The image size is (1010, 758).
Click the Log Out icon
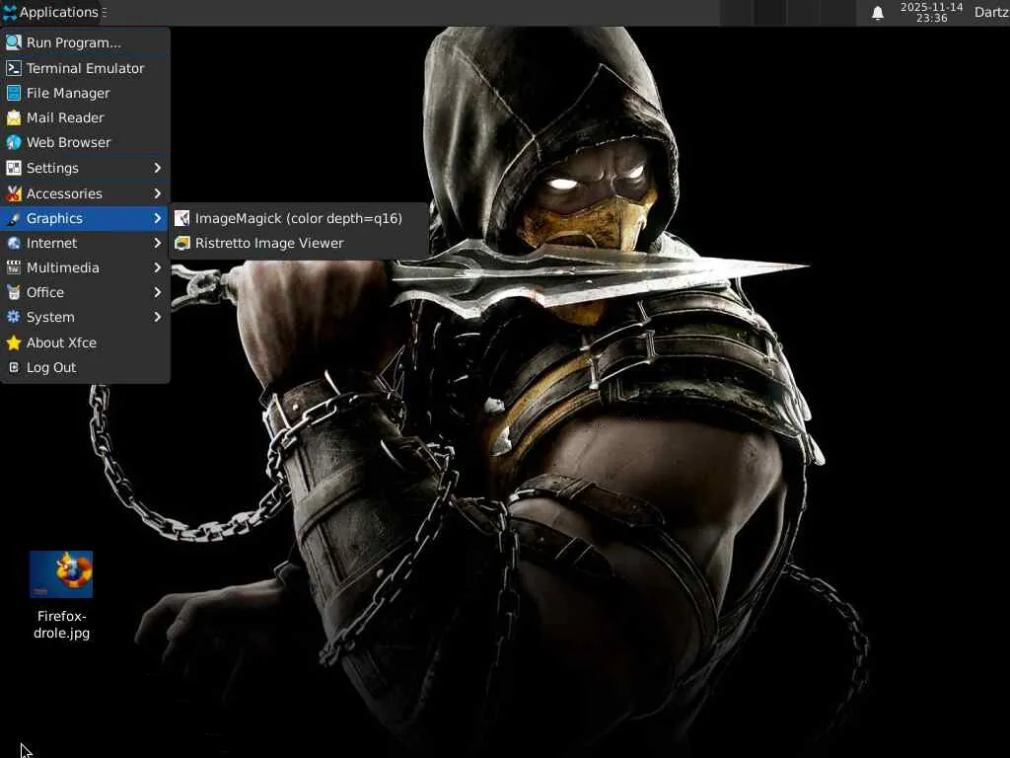14,367
